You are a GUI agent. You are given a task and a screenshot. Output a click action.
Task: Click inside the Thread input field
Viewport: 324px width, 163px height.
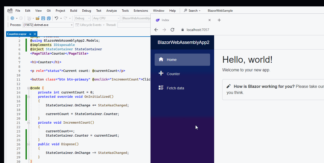[135, 25]
